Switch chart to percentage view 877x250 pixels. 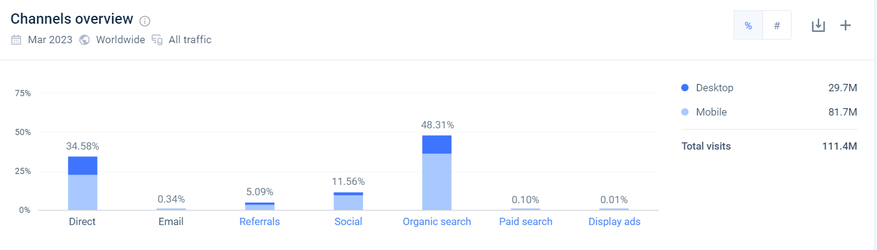pos(748,26)
